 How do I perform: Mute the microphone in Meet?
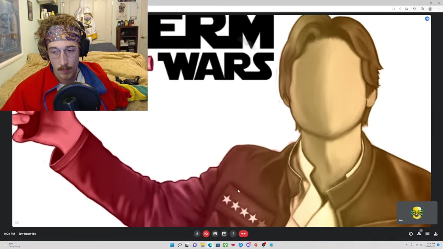tap(197, 234)
